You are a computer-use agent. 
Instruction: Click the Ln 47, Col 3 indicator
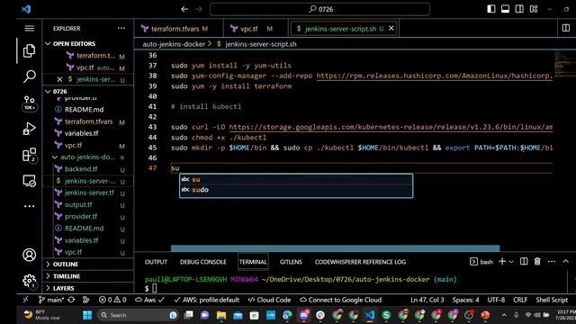427,300
